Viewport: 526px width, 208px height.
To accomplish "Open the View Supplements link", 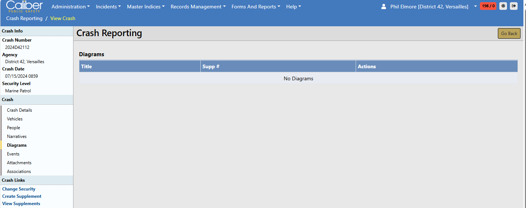I will 21,204.
